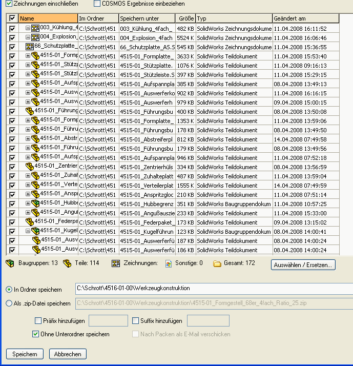Viewport: 353px width, 366px height.
Task: Expand the 4515-01_Angußauszie tree node
Action: tap(28, 212)
